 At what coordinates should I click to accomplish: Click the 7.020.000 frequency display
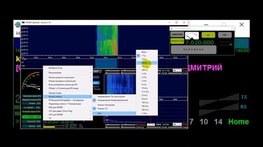[200, 42]
